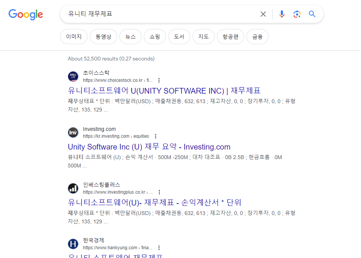Switch to the 뉴스 filter tab
Screen dimensions: 361x258
pos(130,37)
